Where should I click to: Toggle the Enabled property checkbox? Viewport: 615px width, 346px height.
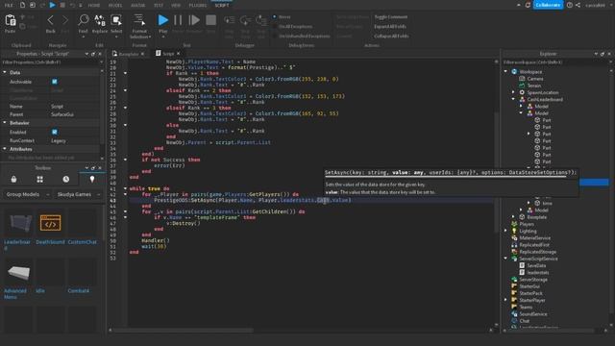(x=55, y=133)
